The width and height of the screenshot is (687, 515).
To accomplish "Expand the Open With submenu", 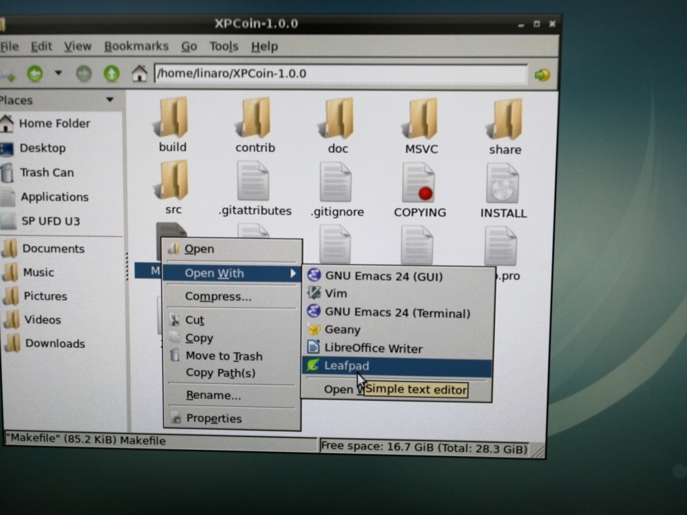I will (x=231, y=274).
